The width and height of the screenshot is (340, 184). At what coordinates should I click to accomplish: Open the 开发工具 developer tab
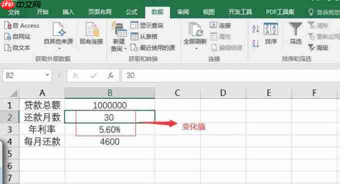point(240,12)
